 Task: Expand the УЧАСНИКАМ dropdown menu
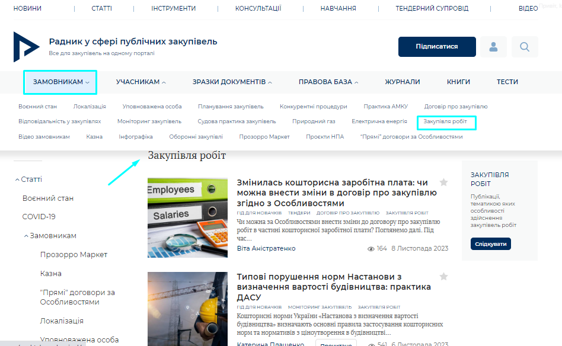141,82
